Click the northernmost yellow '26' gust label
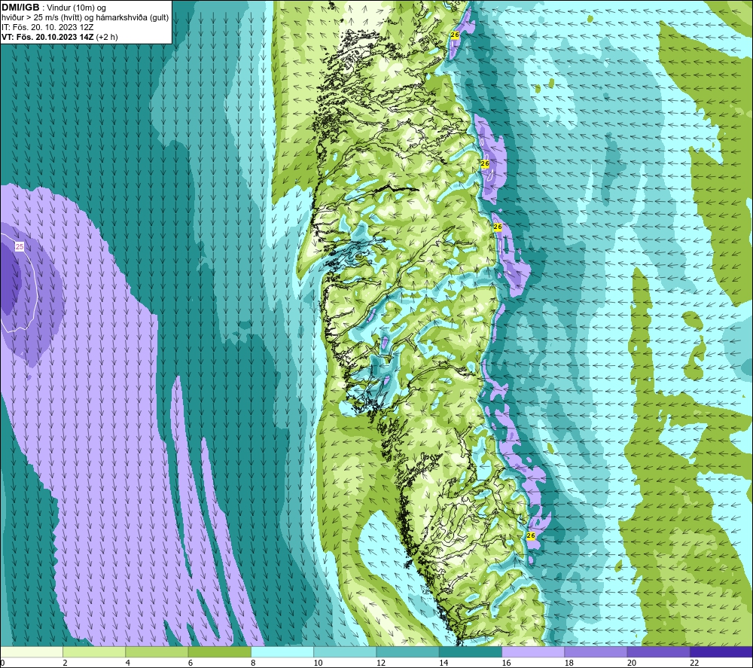The width and height of the screenshot is (753, 668). coord(455,35)
